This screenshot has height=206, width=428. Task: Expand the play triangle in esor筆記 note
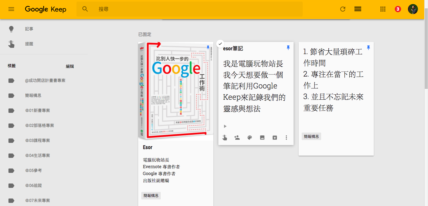(x=225, y=126)
